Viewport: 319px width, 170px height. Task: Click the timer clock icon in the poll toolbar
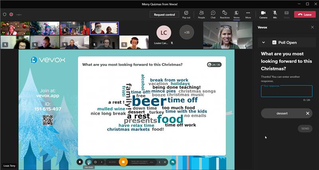point(95,162)
